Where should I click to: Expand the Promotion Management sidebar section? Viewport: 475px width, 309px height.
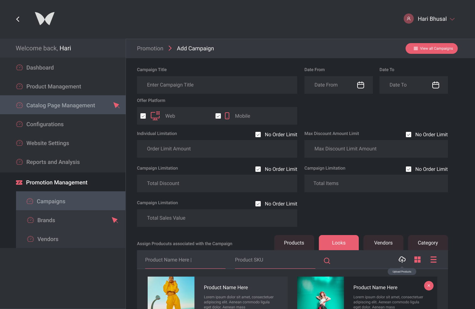point(57,183)
